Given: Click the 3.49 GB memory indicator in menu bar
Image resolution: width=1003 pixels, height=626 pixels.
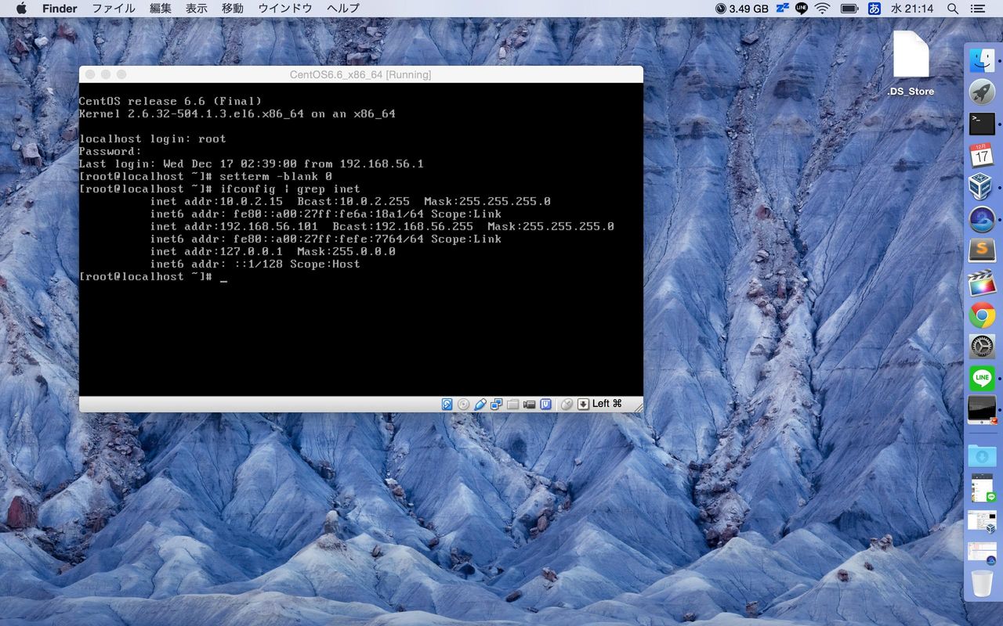Looking at the screenshot, I should click(742, 9).
